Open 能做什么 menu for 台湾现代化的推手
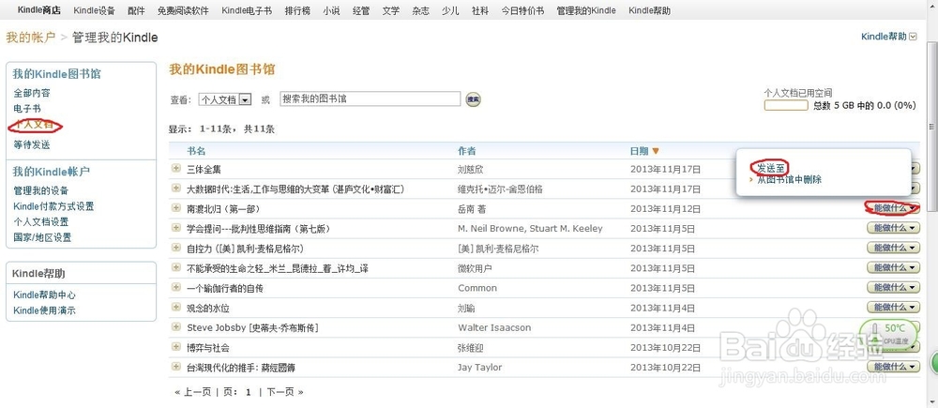Viewport: 938px width, 408px height. click(x=893, y=366)
